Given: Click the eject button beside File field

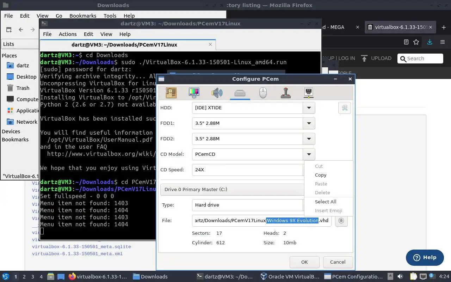Looking at the screenshot, I should pyautogui.click(x=341, y=221).
